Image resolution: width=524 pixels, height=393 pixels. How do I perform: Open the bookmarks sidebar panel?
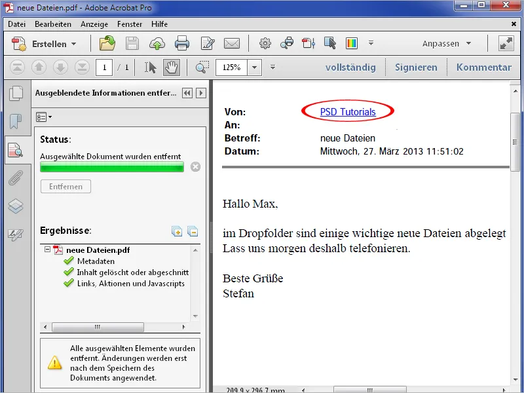point(16,121)
